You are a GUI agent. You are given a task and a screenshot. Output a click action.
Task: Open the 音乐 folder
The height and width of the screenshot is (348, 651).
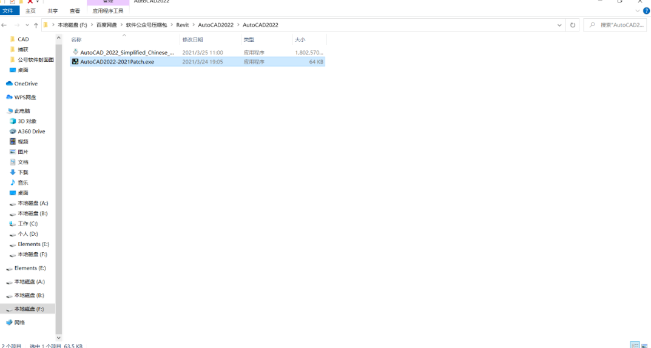[23, 182]
